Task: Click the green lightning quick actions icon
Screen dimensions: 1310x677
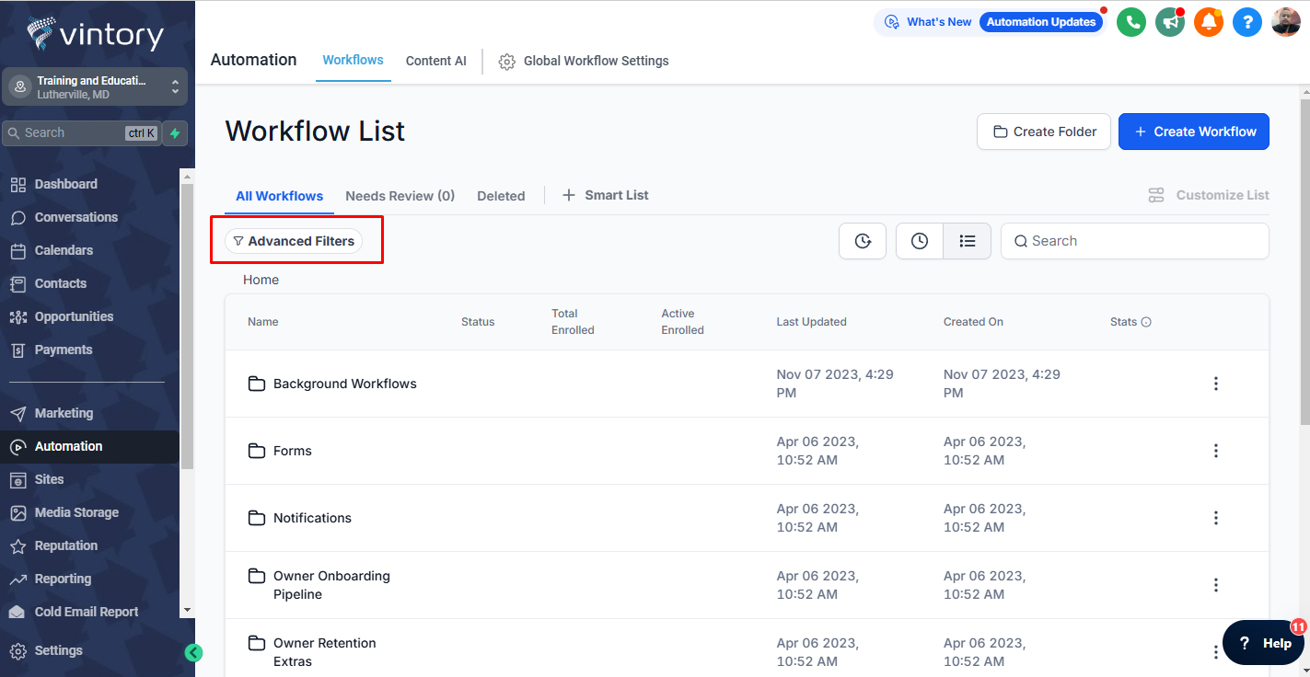Action: click(x=175, y=133)
